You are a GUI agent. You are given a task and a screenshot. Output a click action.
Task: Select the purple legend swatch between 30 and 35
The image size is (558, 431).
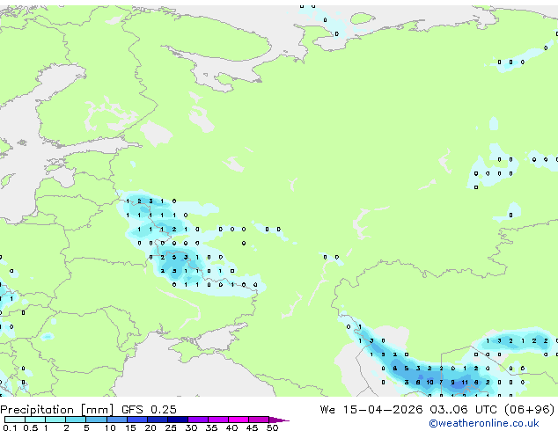pos(198,420)
